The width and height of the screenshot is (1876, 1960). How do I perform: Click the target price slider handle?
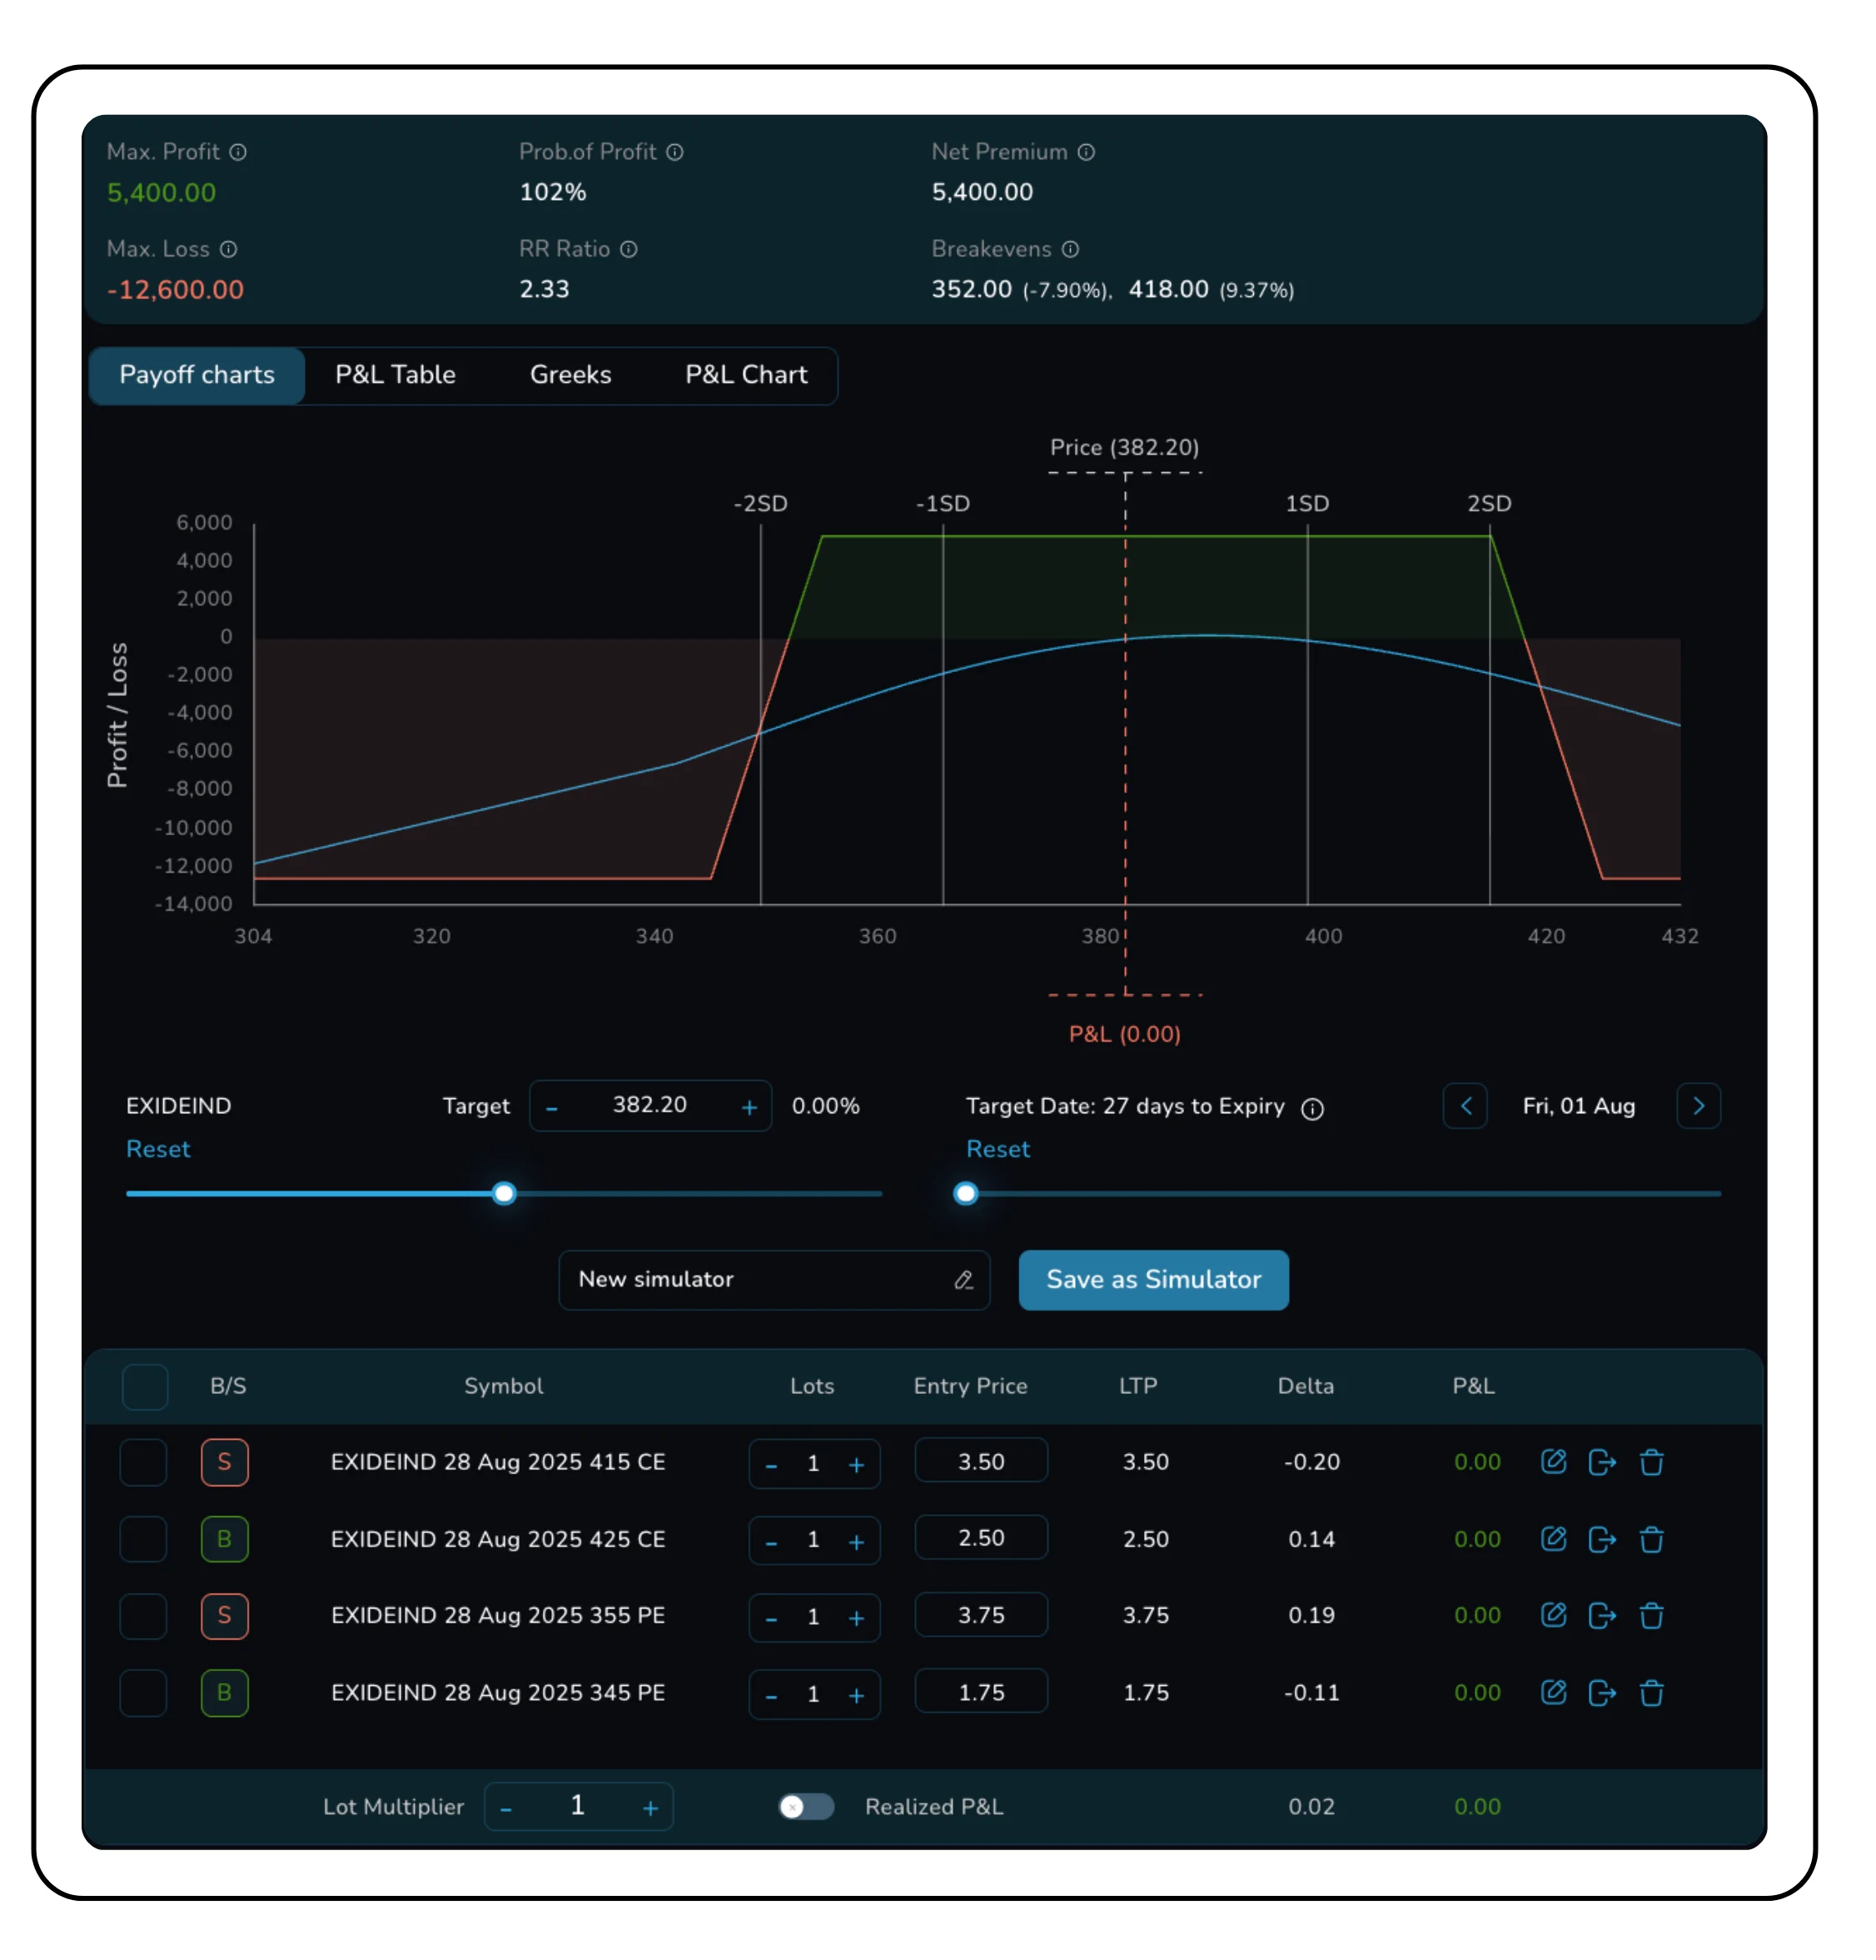[x=505, y=1193]
